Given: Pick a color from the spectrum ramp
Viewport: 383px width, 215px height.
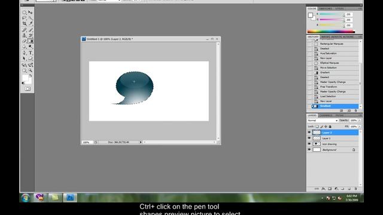Looking at the screenshot, I should tap(331, 32).
